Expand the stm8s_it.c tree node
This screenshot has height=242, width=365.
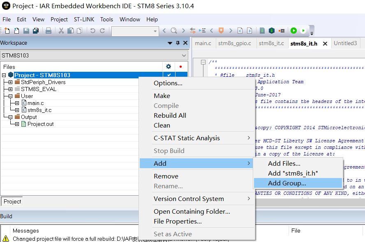click(17, 110)
